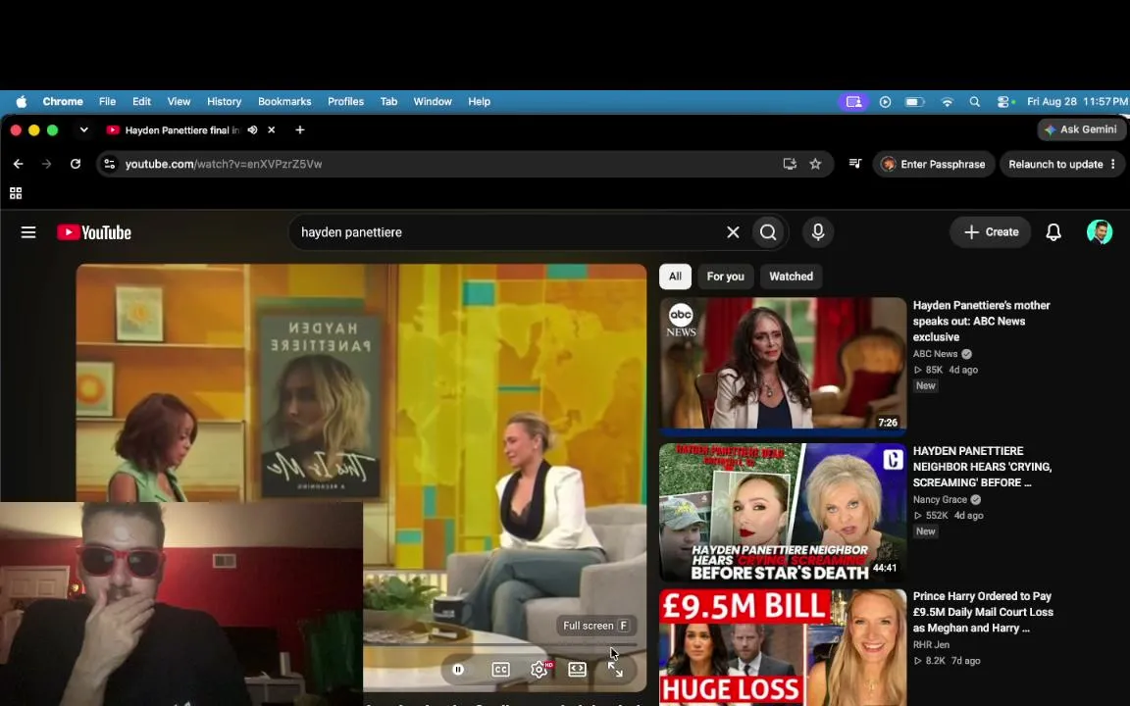
Task: Open the File menu
Action: click(107, 102)
